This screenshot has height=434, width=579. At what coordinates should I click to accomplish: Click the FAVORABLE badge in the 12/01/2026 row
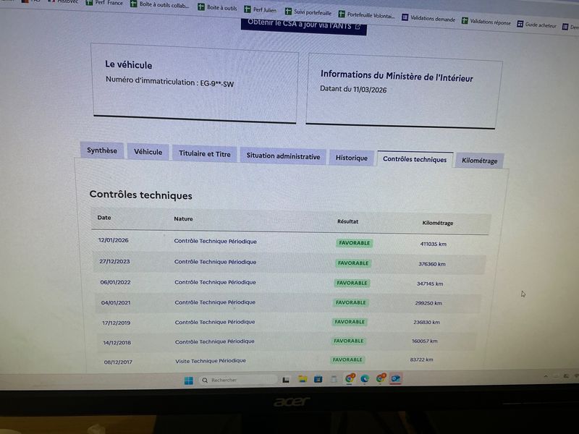tap(355, 243)
